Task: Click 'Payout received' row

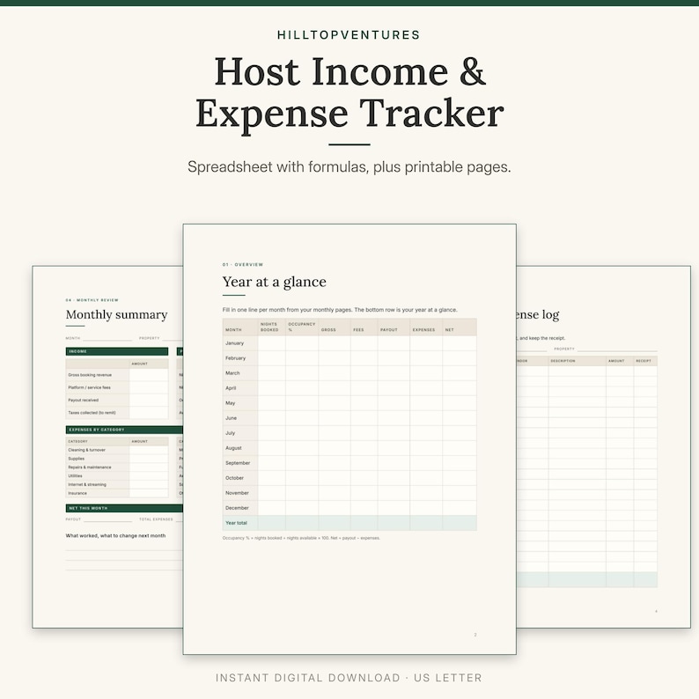Action: coord(117,400)
